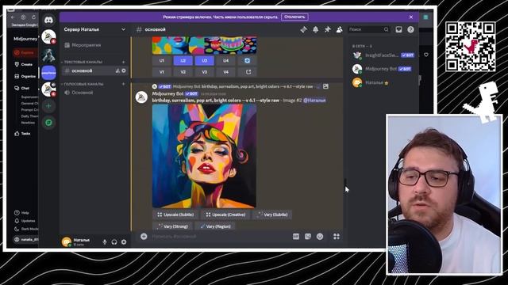Screen dimensions: 508x285
Task: Dismiss the streamer mode banner
Action: click(x=411, y=17)
